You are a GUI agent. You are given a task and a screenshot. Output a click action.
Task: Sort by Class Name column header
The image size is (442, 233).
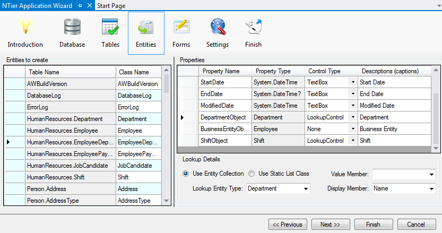pos(138,72)
